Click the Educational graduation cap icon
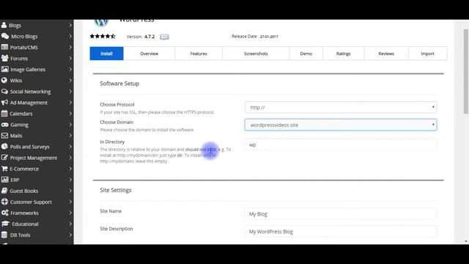Image resolution: width=469 pixels, height=264 pixels. pyautogui.click(x=5, y=224)
